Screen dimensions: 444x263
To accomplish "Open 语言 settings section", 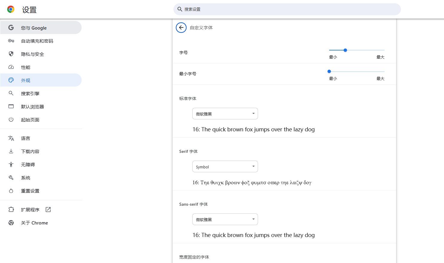I will [x=41, y=138].
